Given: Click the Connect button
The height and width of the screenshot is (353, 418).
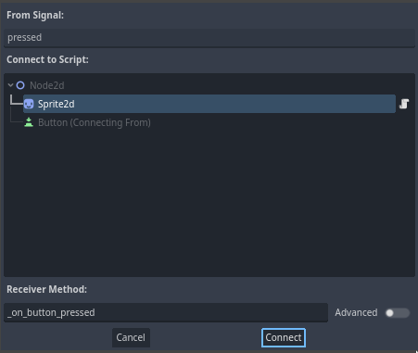Looking at the screenshot, I should point(284,337).
